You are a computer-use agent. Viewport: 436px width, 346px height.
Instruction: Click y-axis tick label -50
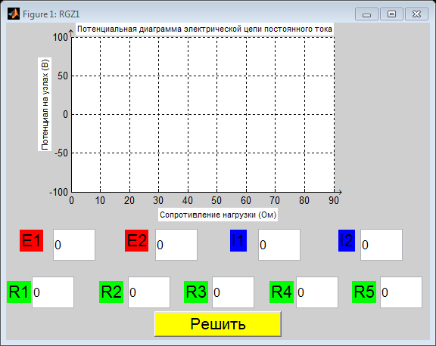point(61,153)
